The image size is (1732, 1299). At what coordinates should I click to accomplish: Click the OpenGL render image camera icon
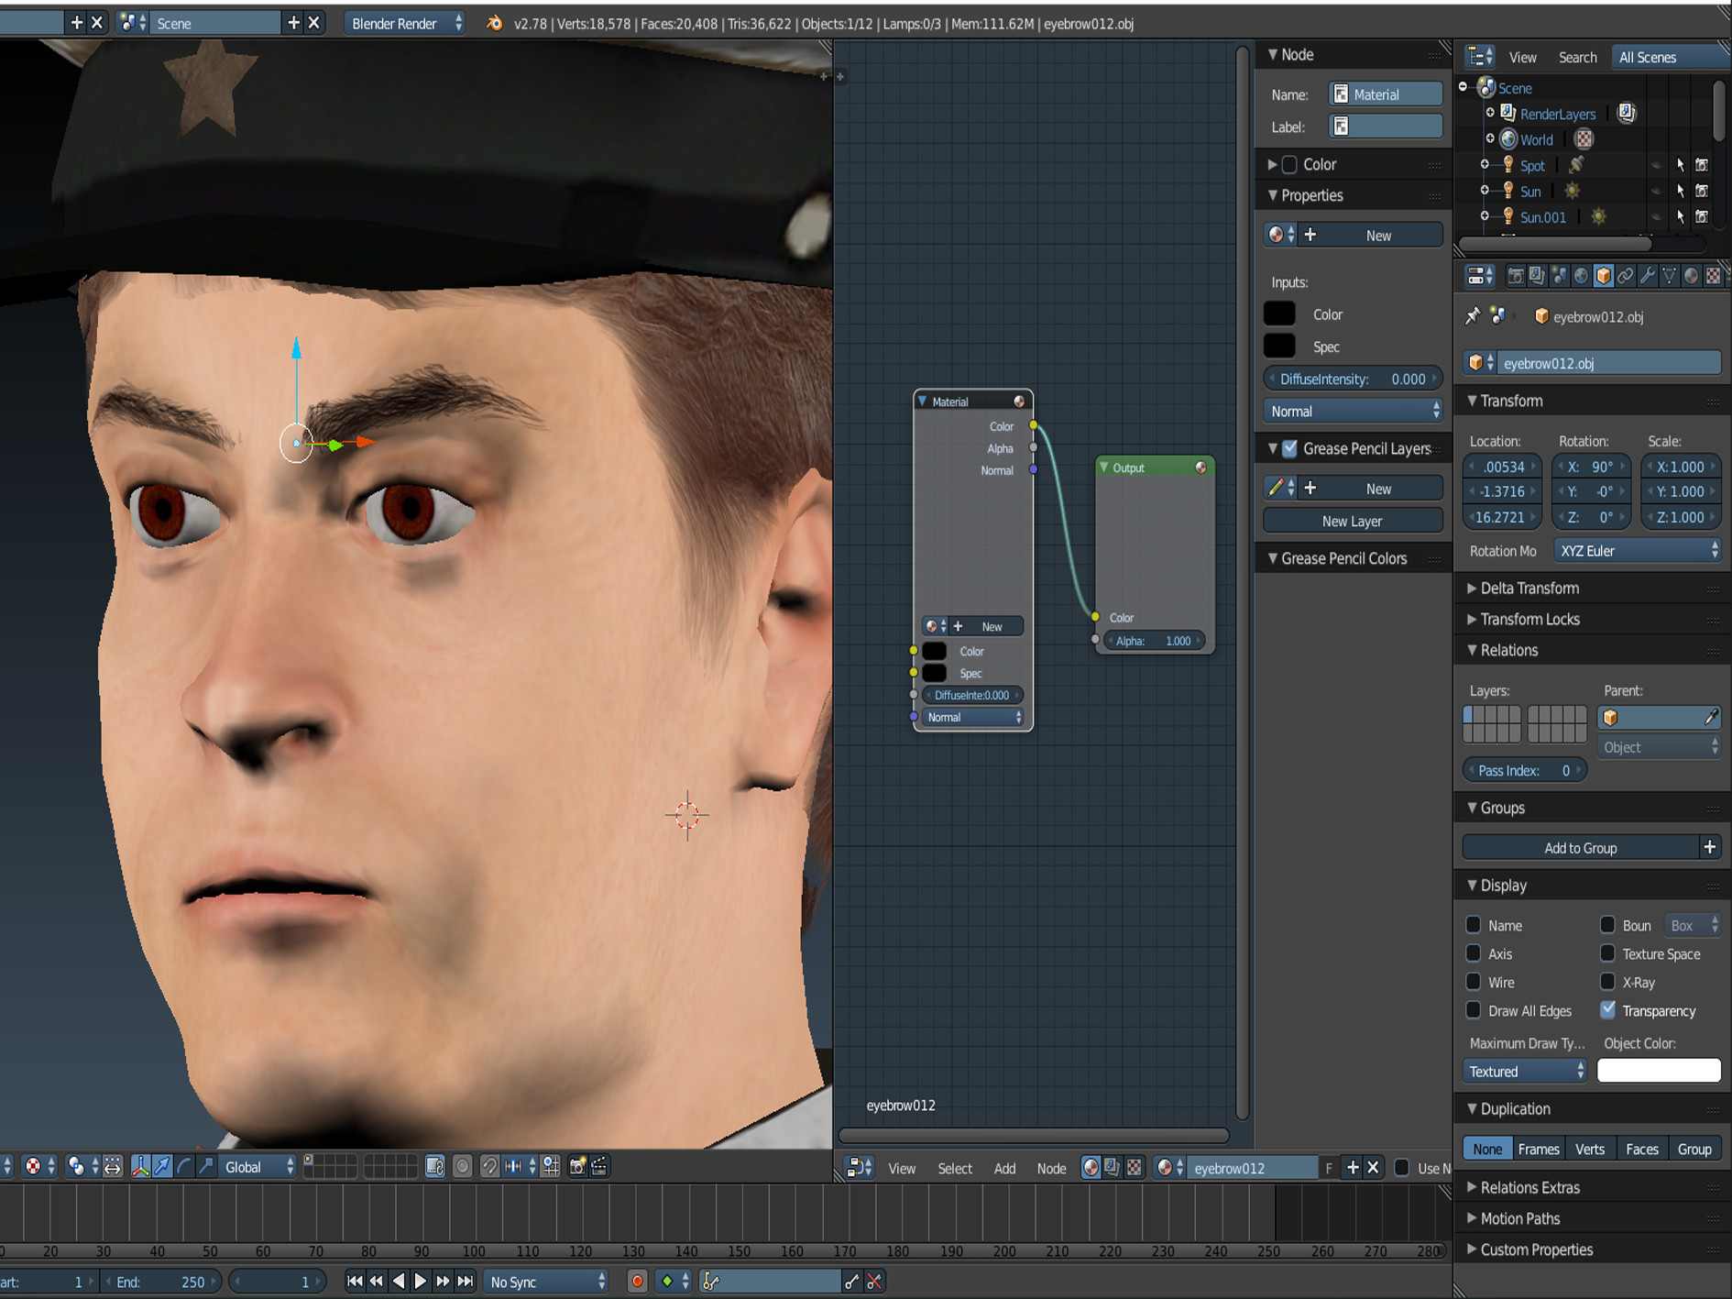(577, 1166)
